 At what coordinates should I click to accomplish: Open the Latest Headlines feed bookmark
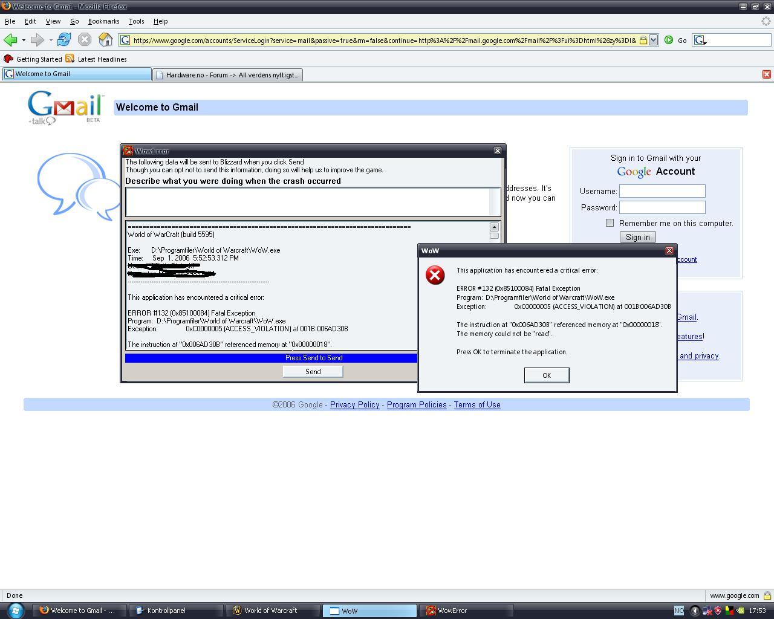click(x=96, y=59)
